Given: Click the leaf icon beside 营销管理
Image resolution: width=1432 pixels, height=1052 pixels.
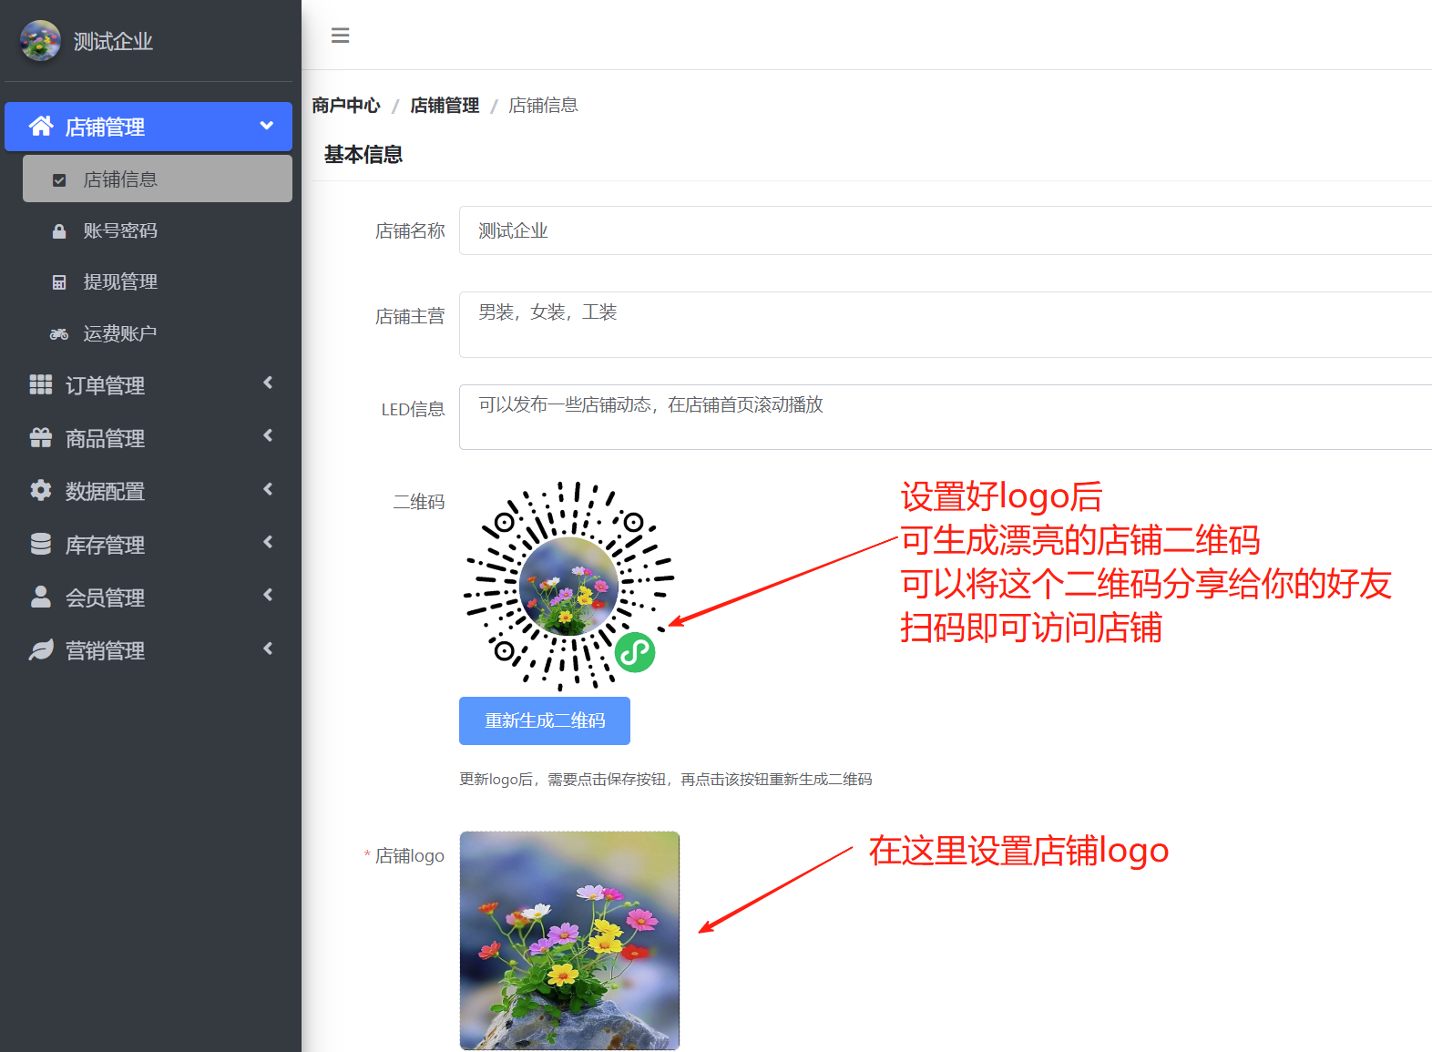Looking at the screenshot, I should (41, 649).
